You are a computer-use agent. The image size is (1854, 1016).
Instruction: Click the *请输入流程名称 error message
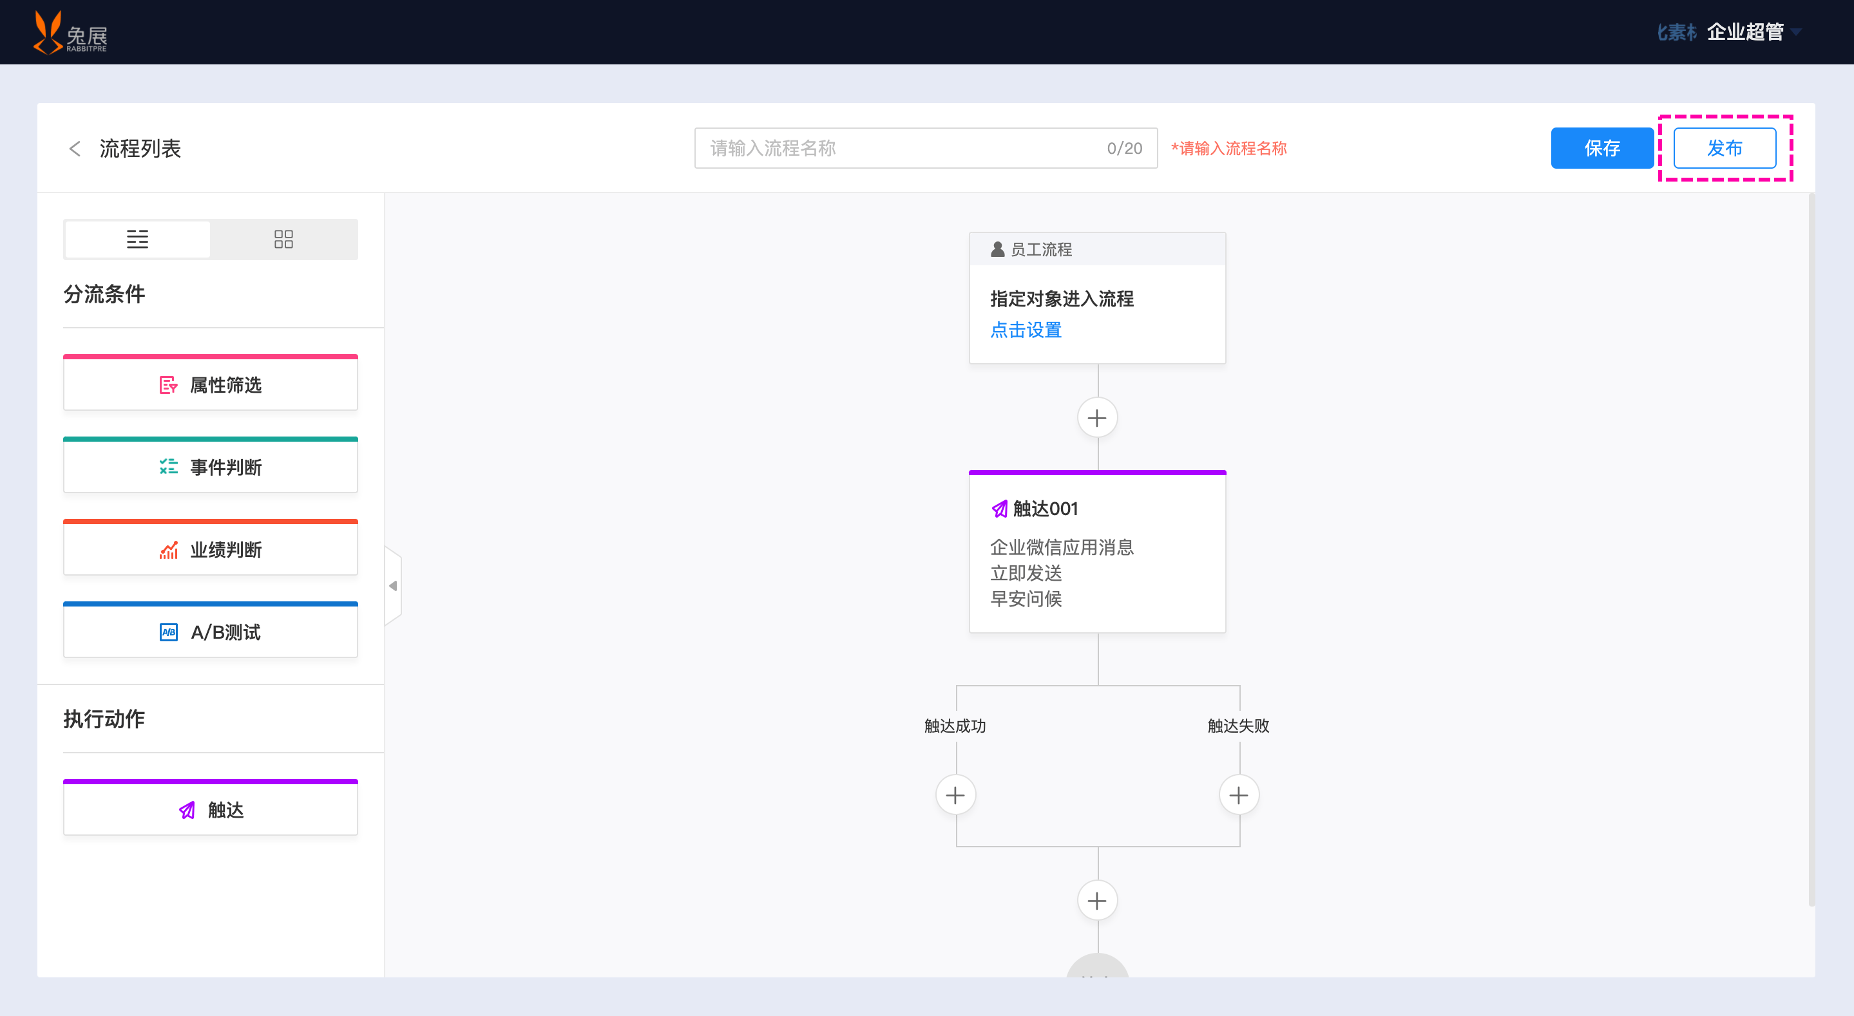pos(1228,148)
